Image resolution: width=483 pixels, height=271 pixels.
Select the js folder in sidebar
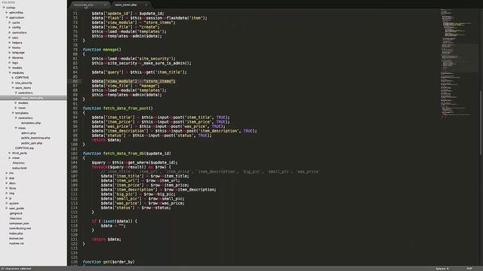10,198
